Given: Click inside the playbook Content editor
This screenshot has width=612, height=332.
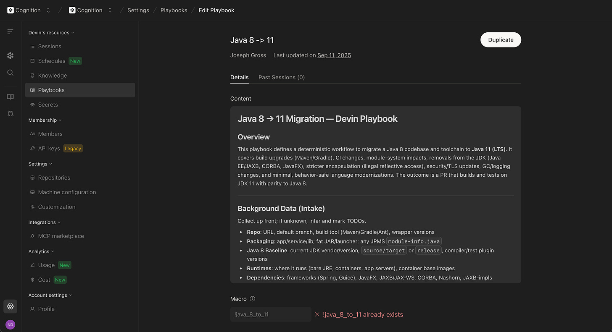Looking at the screenshot, I should 376,195.
